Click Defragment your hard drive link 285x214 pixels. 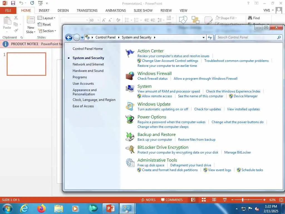191,165
